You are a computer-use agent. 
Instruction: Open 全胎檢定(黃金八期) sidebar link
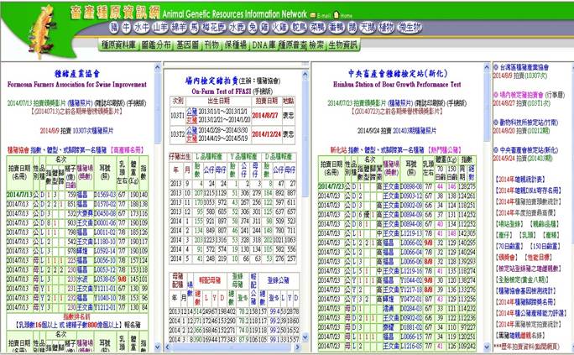coord(522,279)
